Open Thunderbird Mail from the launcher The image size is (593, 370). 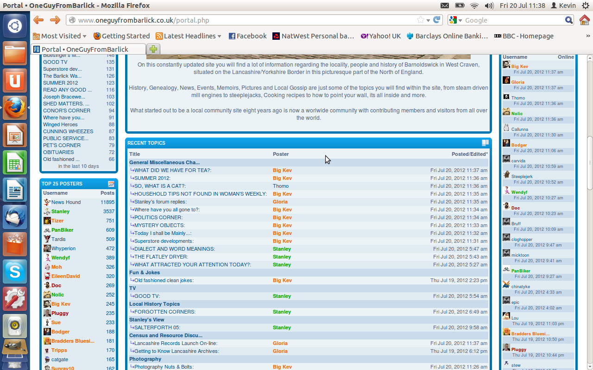(15, 217)
